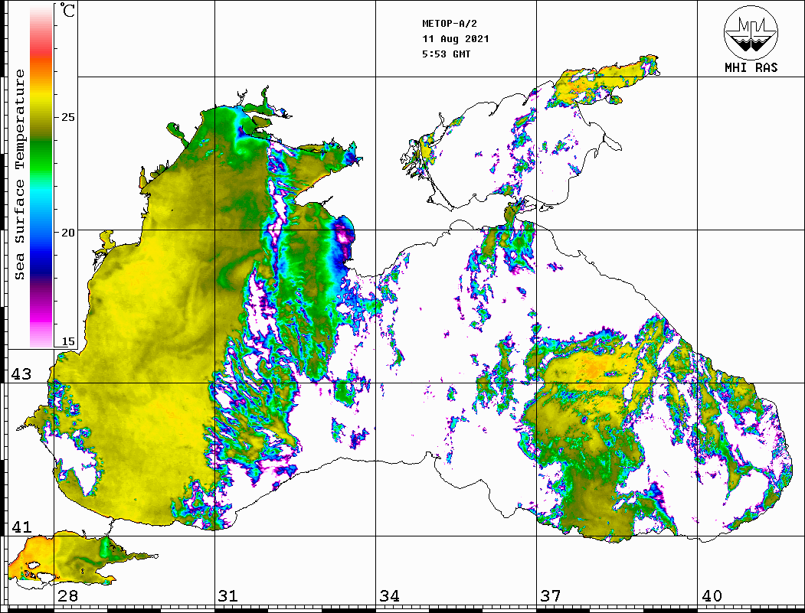The height and width of the screenshot is (613, 805).
Task: Click the longitude label '40'
Action: point(712,595)
